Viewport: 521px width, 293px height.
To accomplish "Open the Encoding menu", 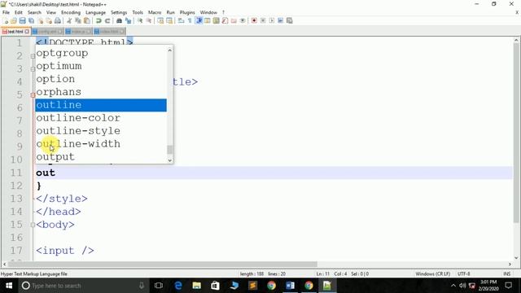I will (x=71, y=12).
